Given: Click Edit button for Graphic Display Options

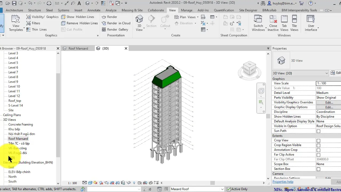Looking at the screenshot, I should [329, 107].
